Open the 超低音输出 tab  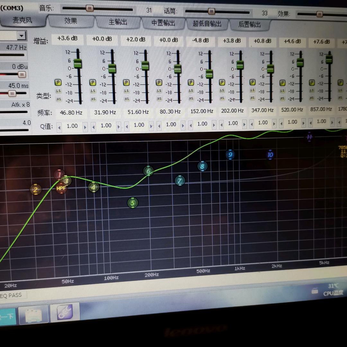pyautogui.click(x=207, y=24)
